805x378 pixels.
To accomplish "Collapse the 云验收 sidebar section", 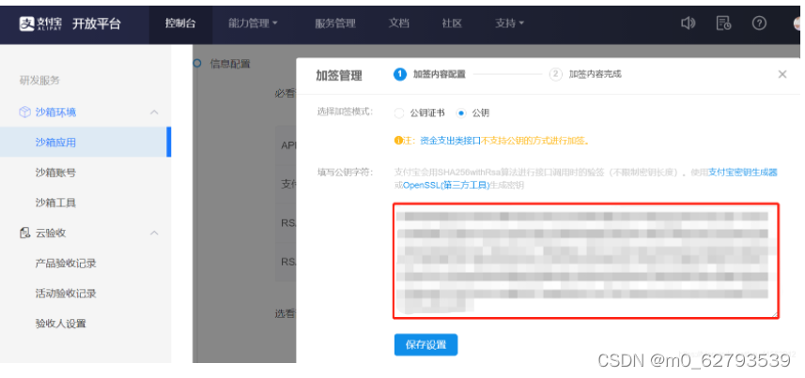I will tap(154, 233).
